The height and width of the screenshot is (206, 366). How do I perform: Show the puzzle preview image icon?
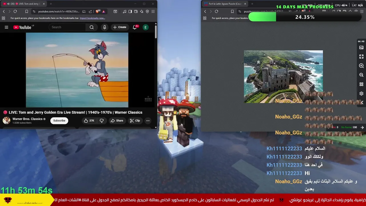361,47
